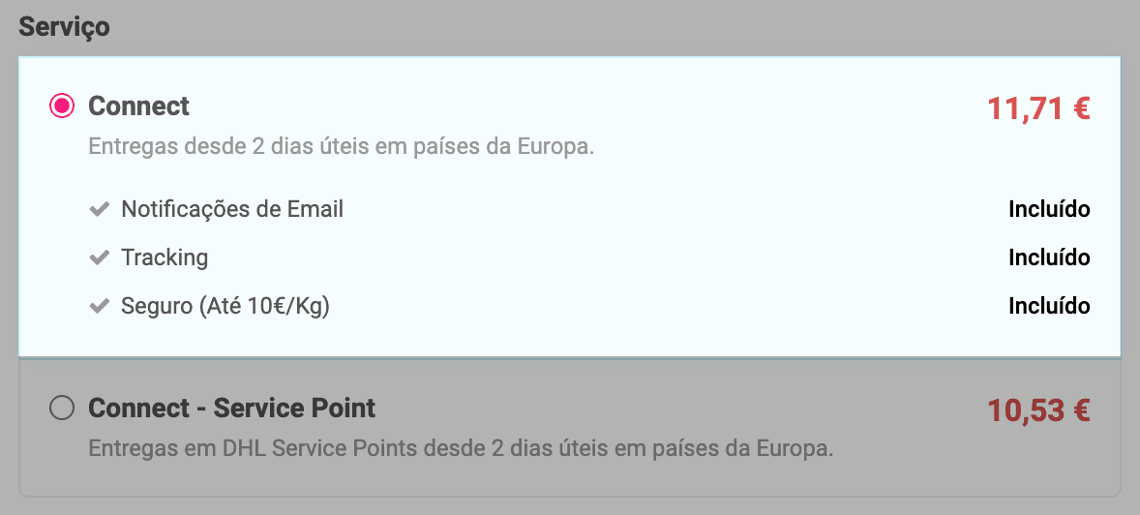Click the Serviço section heading
Viewport: 1140px width, 515px height.
coord(64,26)
